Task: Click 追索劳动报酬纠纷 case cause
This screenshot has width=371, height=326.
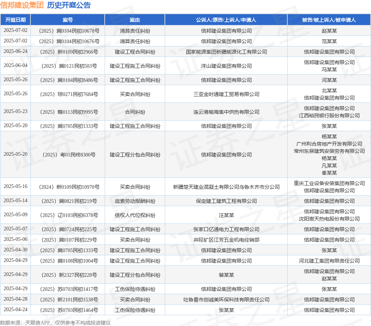Action: (135, 201)
